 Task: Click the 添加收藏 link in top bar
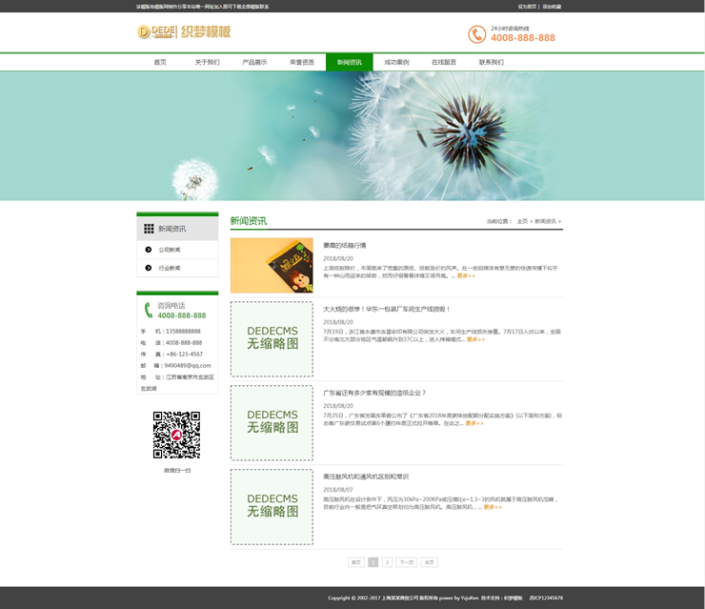pyautogui.click(x=552, y=7)
